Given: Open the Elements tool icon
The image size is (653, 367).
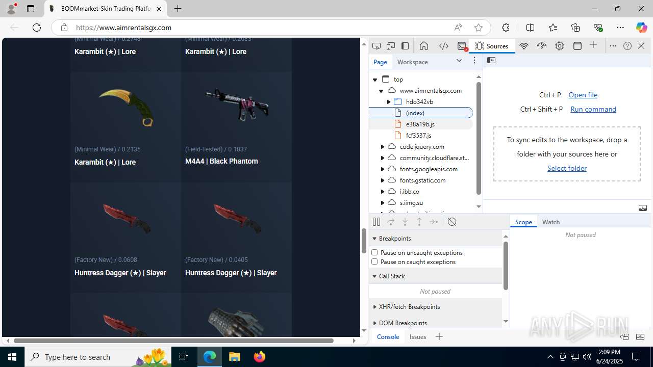Looking at the screenshot, I should [x=444, y=46].
